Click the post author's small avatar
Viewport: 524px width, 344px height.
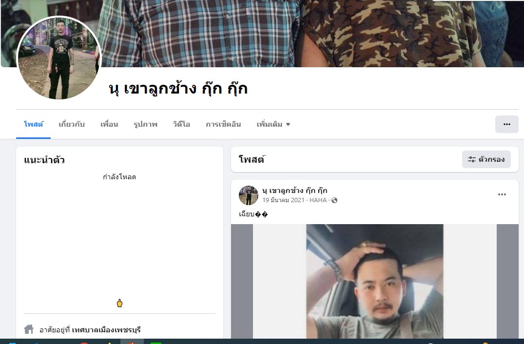tap(248, 195)
